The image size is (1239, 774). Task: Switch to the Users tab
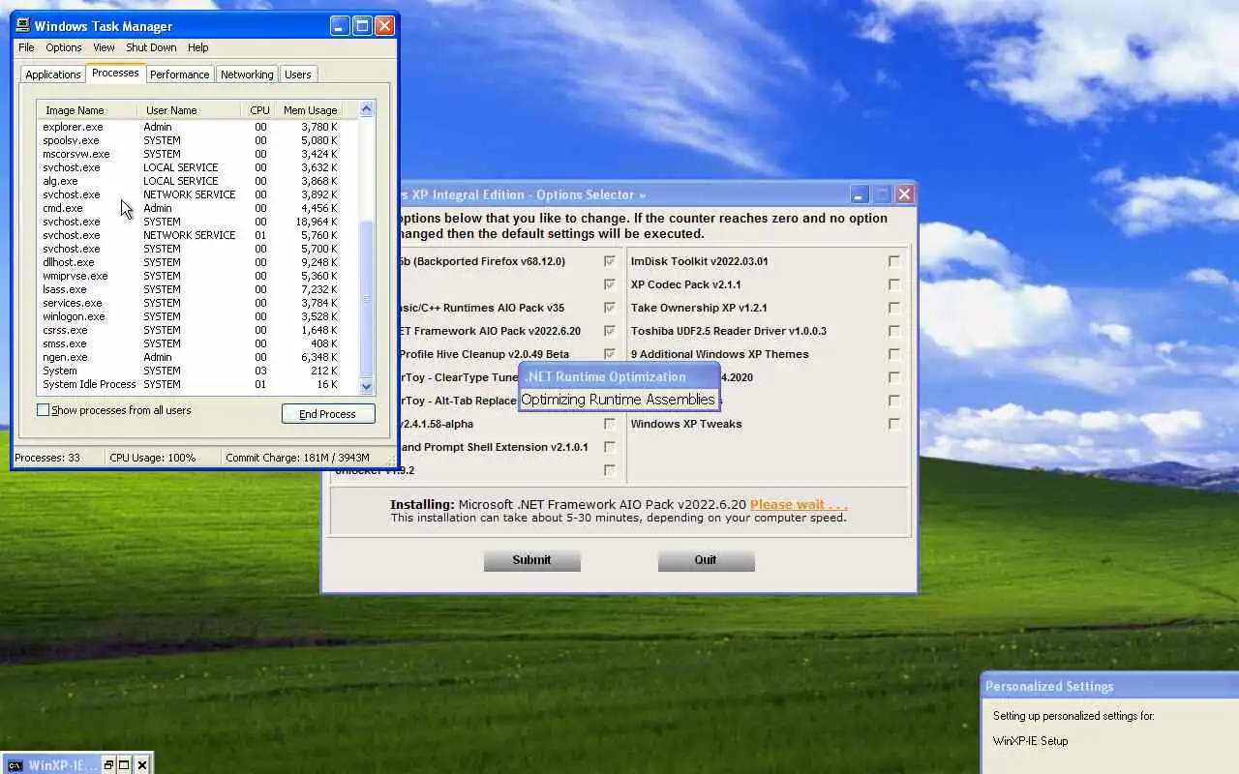pos(298,74)
